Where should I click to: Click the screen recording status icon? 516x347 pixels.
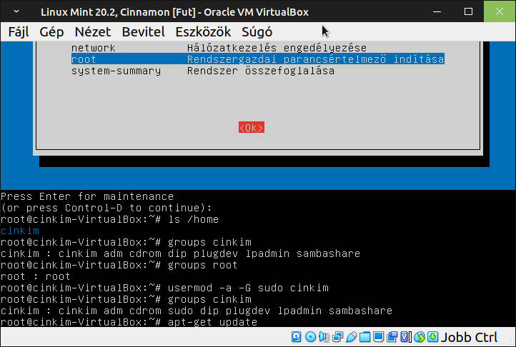392,337
